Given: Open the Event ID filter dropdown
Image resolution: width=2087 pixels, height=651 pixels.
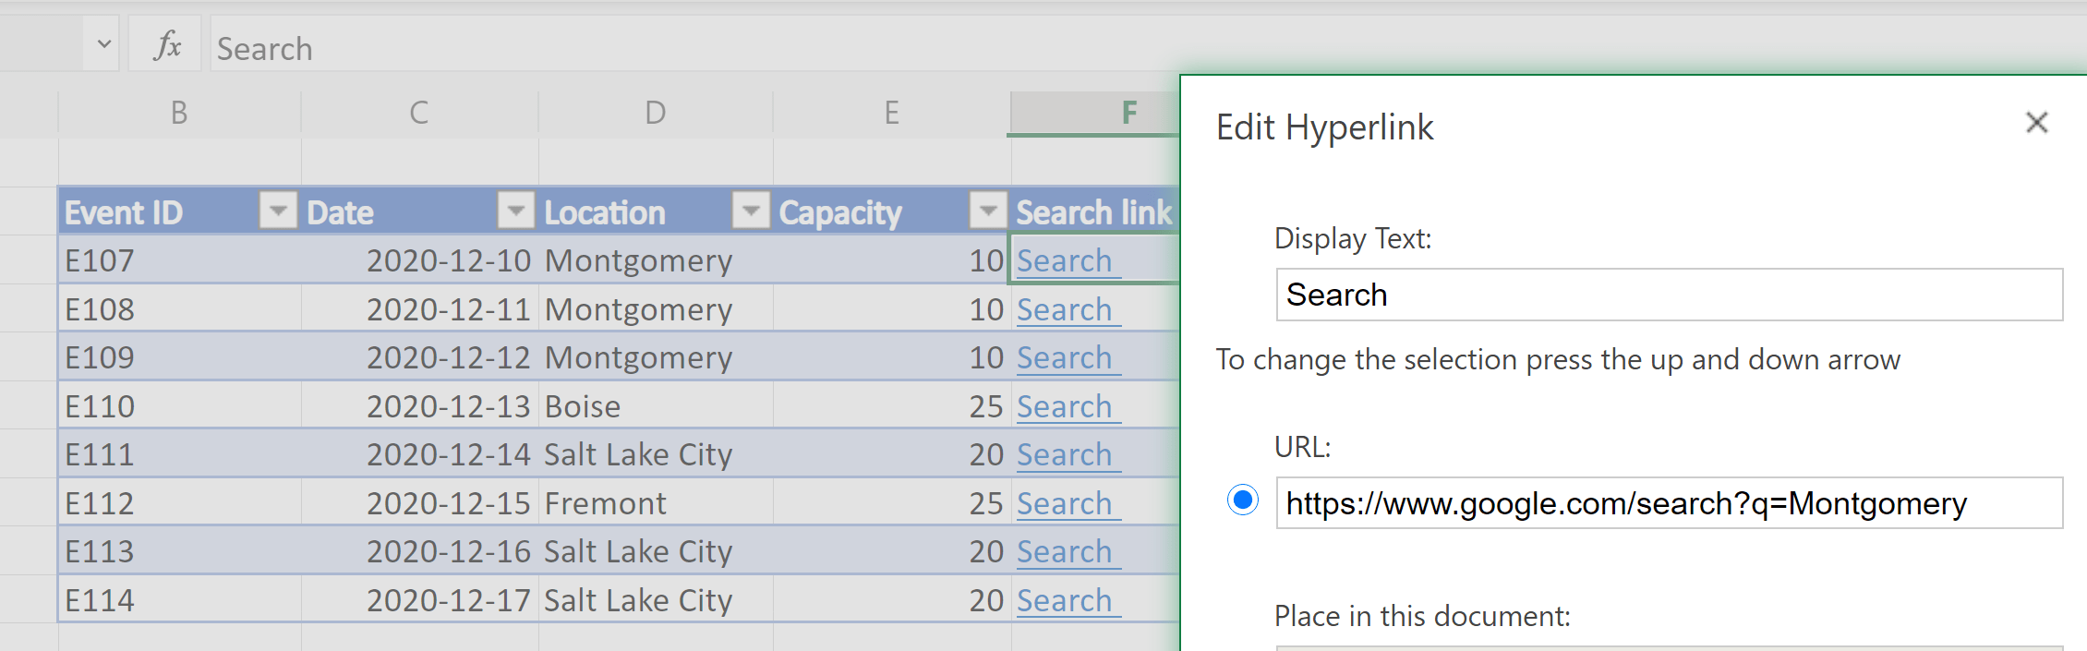Looking at the screenshot, I should pos(277,211).
